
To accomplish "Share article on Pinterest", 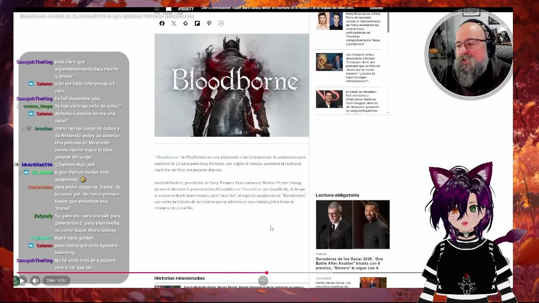I will click(209, 24).
